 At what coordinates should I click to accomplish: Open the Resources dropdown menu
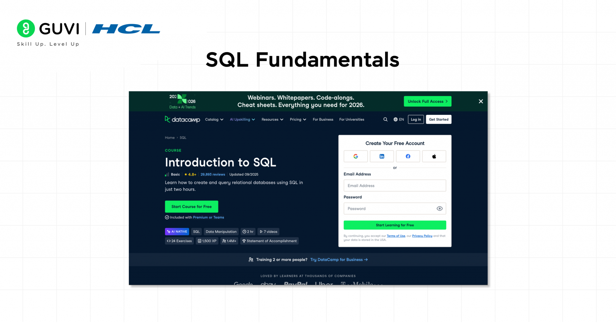tap(272, 119)
